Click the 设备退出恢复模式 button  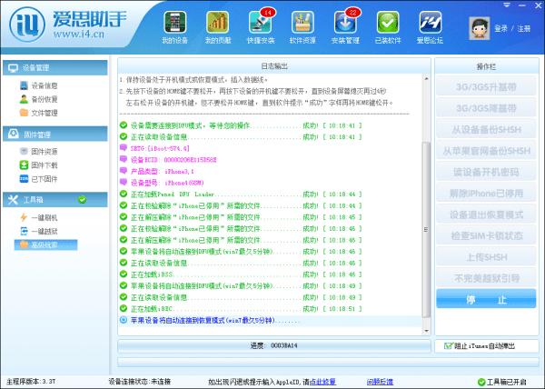click(x=486, y=214)
